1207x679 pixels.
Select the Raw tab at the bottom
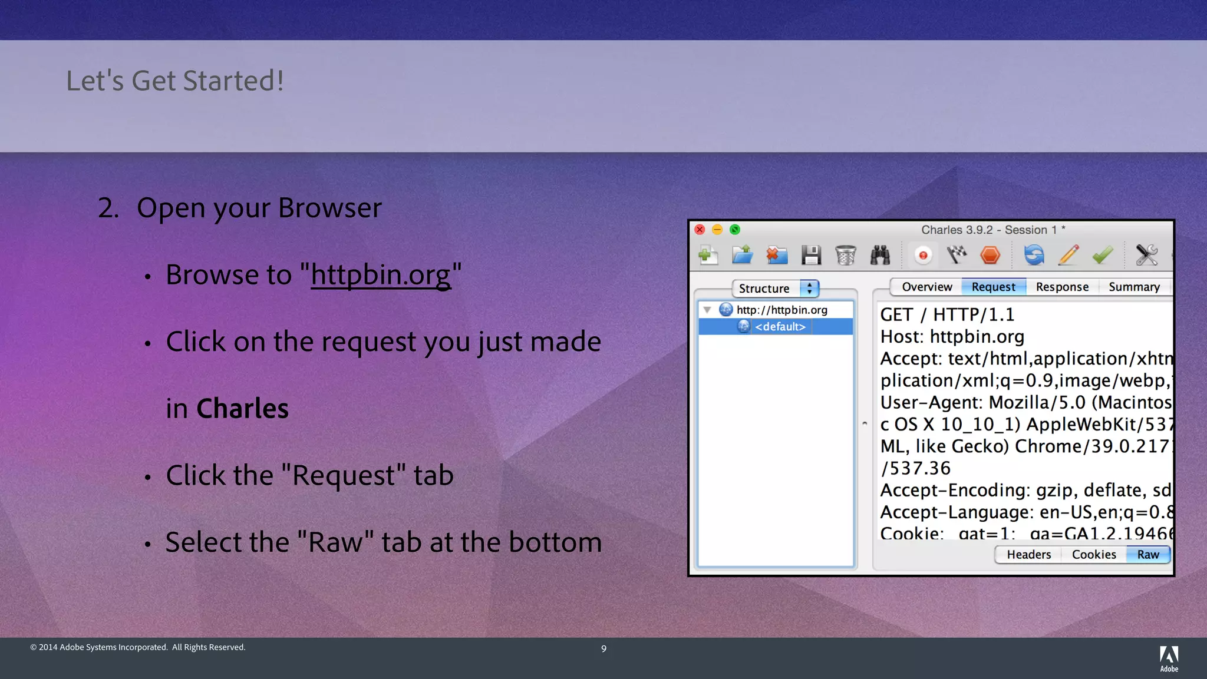coord(1148,555)
